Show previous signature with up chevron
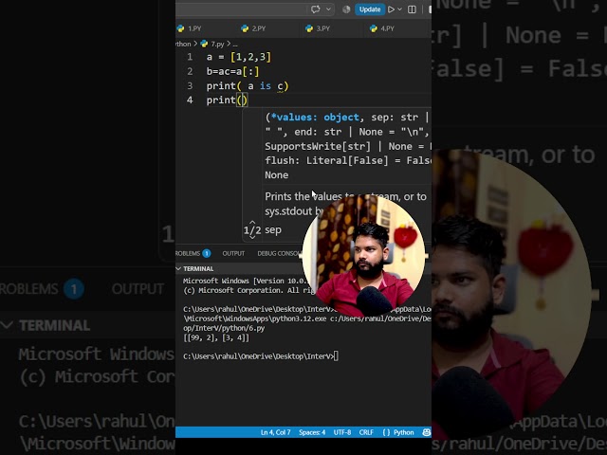This screenshot has height=455, width=607. (x=252, y=223)
